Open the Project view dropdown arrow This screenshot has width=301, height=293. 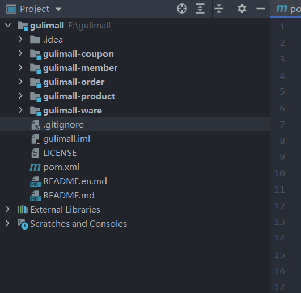tap(58, 9)
